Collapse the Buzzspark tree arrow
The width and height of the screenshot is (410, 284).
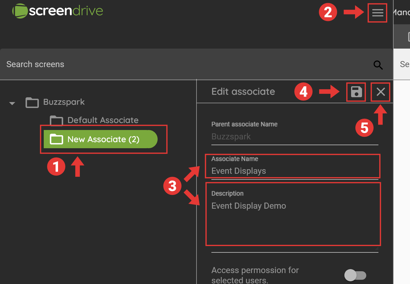click(x=12, y=103)
